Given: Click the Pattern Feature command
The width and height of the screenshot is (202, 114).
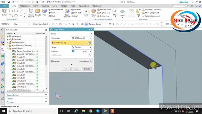Looking at the screenshot, I should click(56, 9).
